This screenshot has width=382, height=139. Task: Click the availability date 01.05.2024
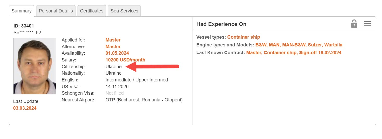click(117, 53)
